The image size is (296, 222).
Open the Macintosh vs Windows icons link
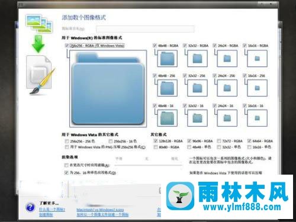(x=100, y=210)
